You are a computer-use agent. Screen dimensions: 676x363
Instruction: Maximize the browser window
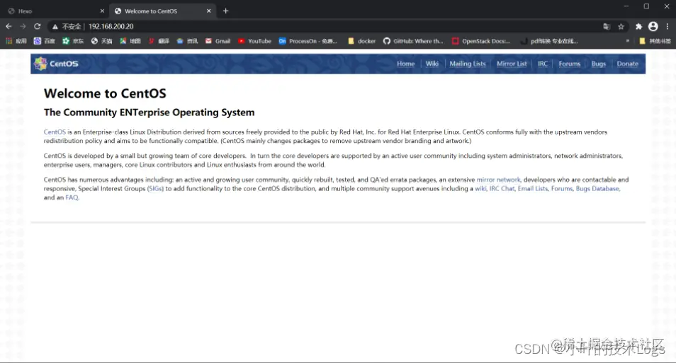[x=646, y=6]
